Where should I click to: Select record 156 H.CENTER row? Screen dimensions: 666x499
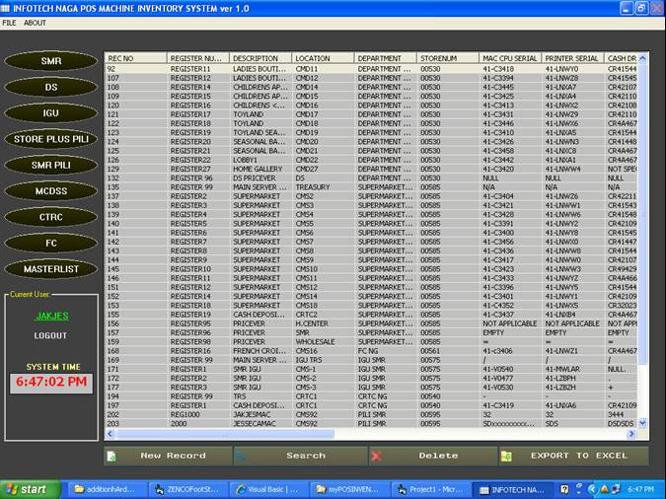(x=371, y=323)
